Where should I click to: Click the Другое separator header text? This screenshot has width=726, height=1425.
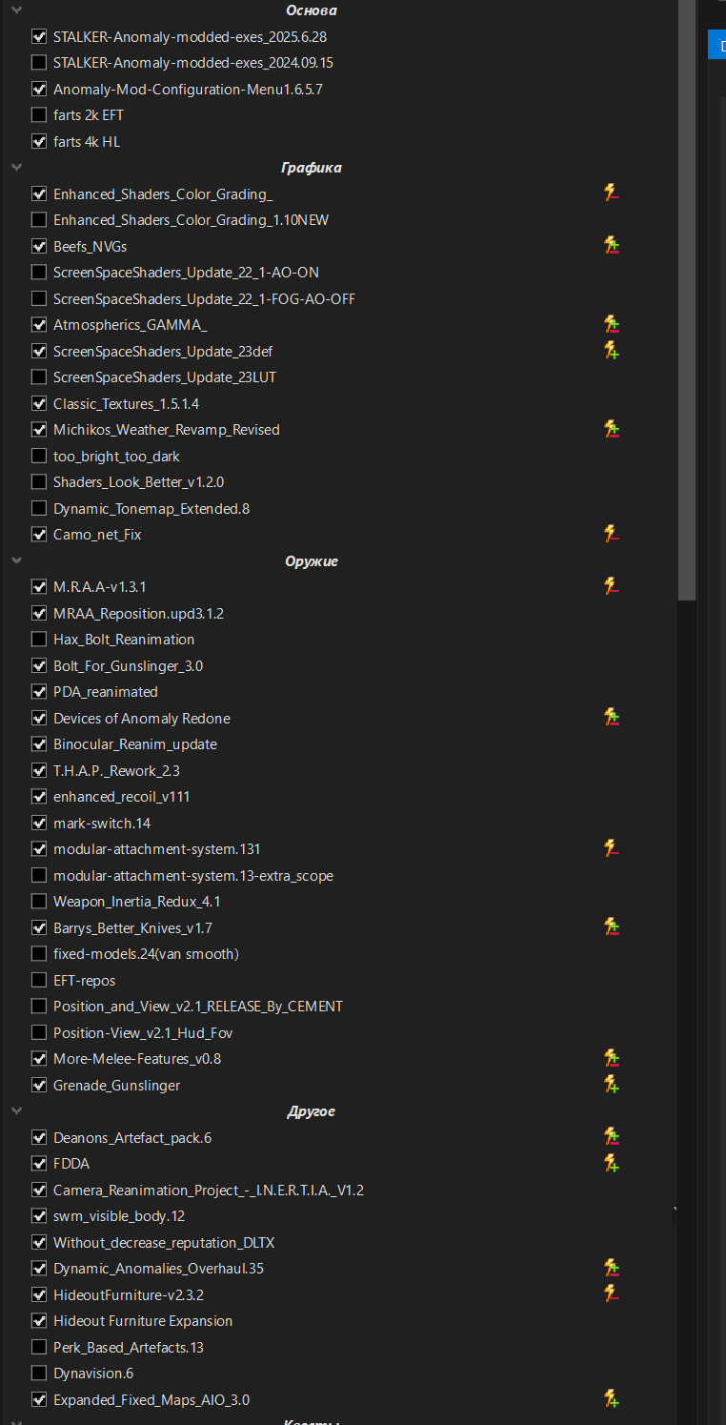click(312, 1111)
